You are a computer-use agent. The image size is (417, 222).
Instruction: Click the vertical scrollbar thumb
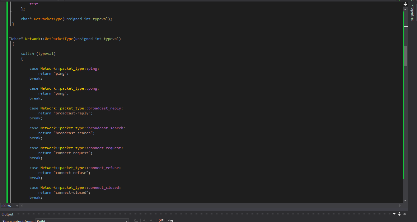point(405,56)
